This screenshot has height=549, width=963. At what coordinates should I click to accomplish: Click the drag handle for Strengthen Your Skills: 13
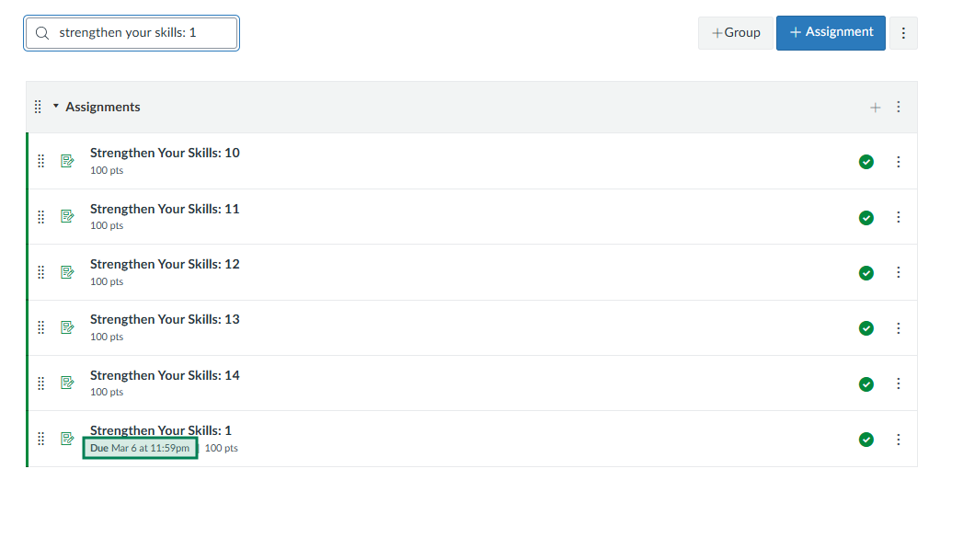coord(40,328)
